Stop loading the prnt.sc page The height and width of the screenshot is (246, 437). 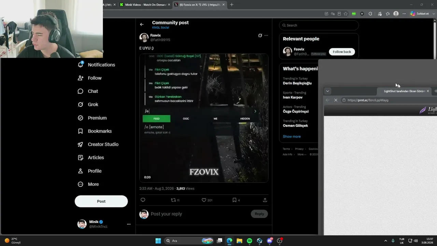pos(336,100)
